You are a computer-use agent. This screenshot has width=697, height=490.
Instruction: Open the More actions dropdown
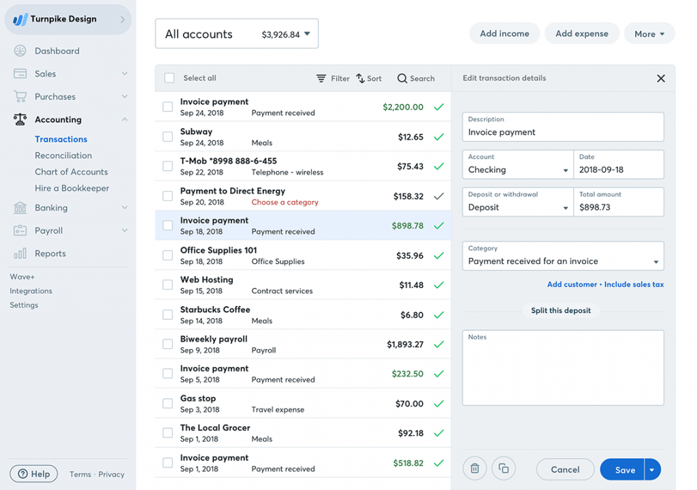pyautogui.click(x=649, y=33)
